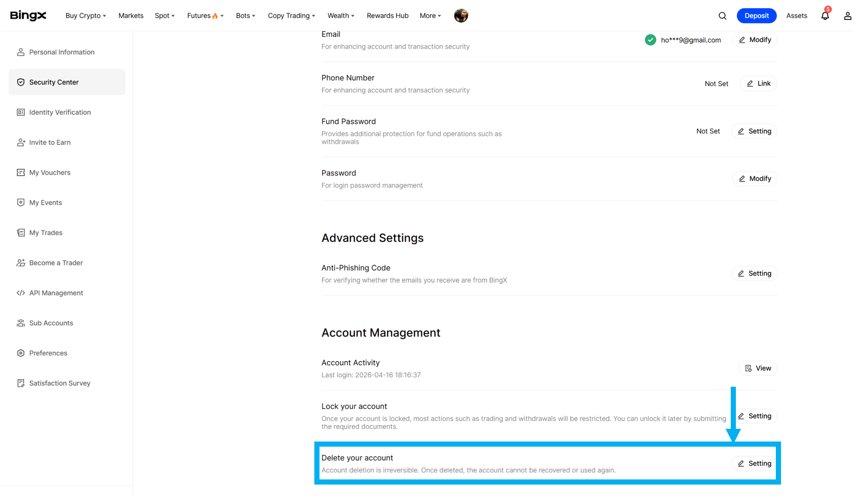Click the Preferences gear icon in sidebar
861x503 pixels.
click(21, 353)
